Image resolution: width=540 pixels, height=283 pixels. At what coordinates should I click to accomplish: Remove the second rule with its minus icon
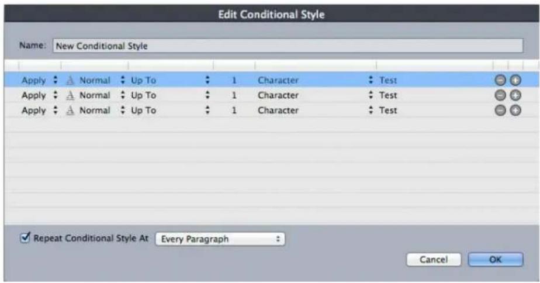[500, 95]
